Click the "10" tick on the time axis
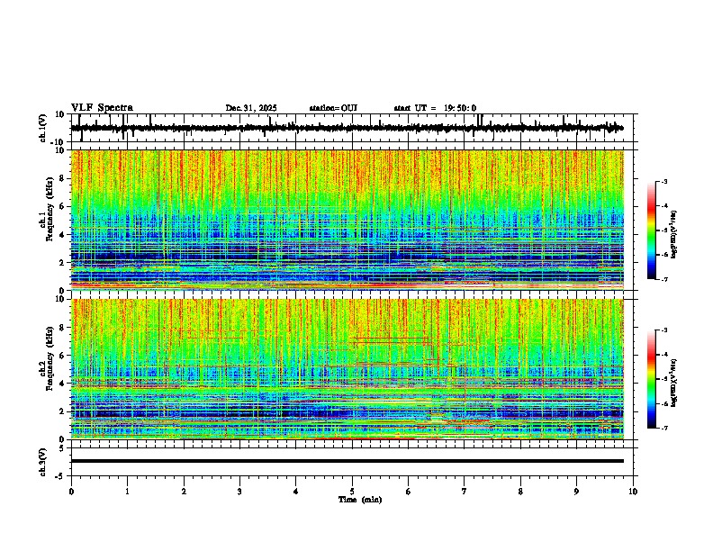 [x=633, y=492]
